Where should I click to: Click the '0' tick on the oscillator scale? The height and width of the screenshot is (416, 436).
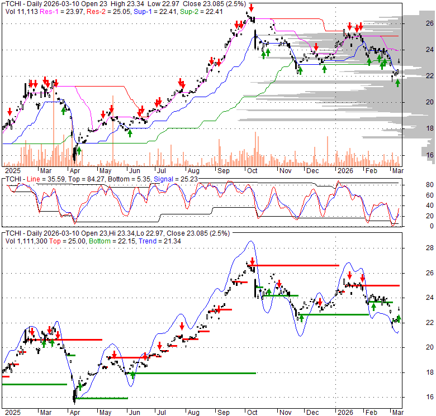click(x=432, y=226)
